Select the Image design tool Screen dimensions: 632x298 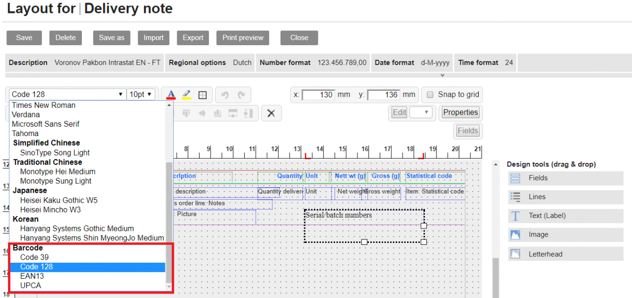[x=565, y=235]
